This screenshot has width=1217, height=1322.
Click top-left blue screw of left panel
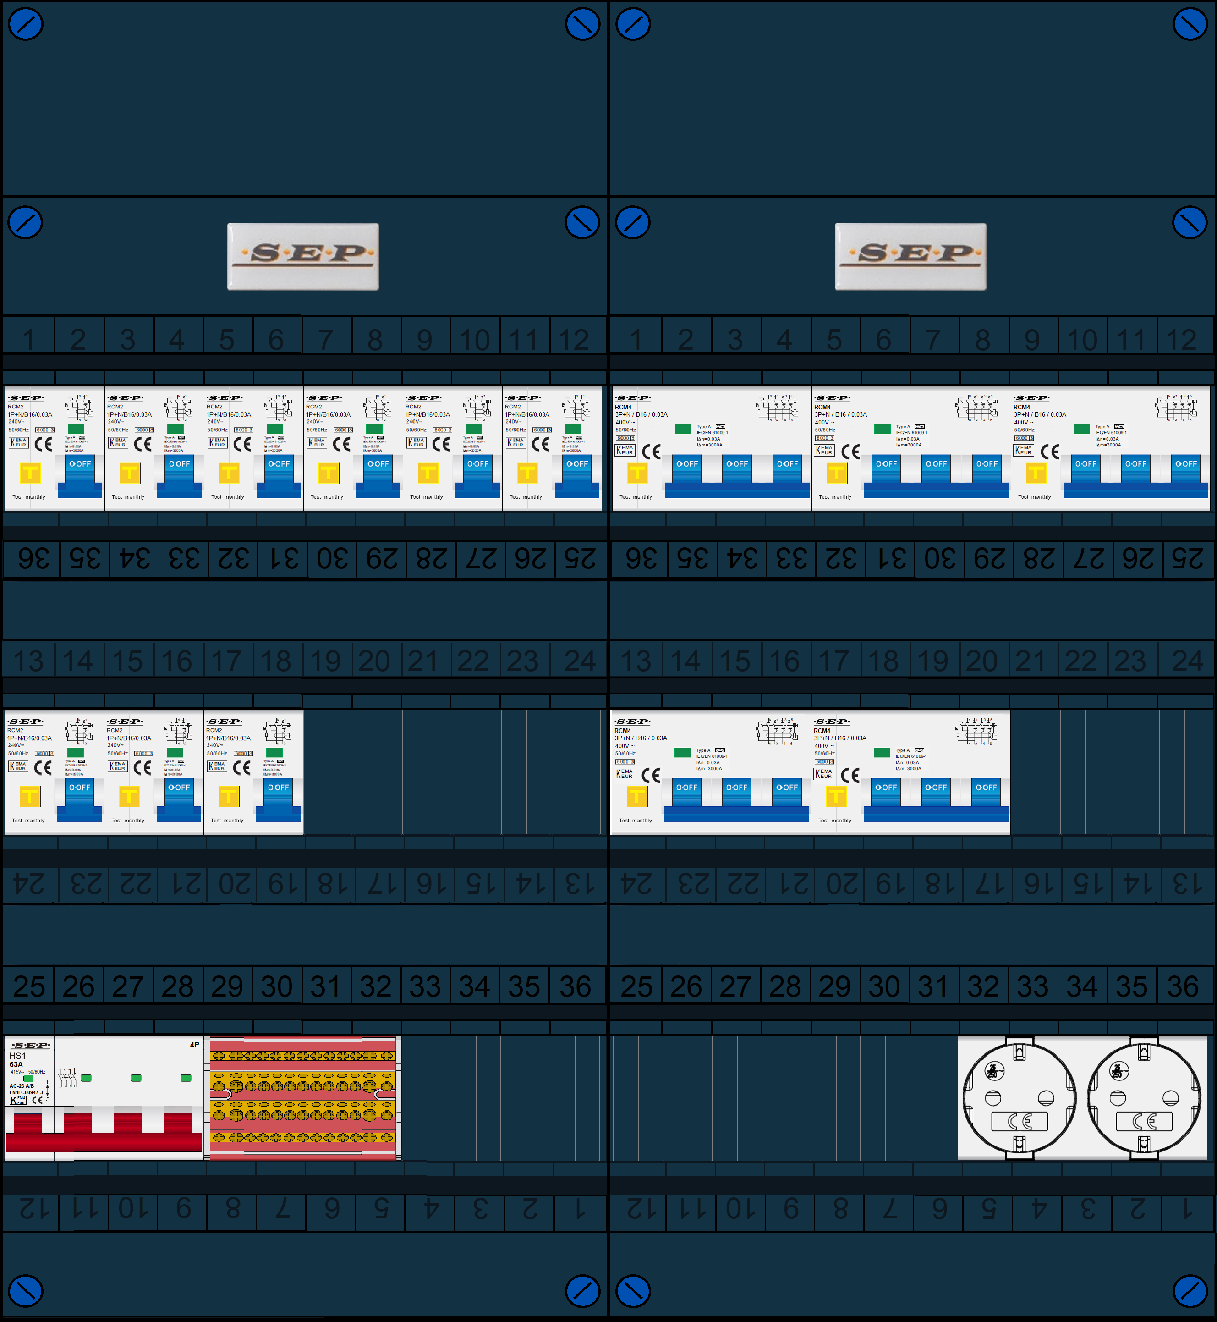click(x=26, y=24)
